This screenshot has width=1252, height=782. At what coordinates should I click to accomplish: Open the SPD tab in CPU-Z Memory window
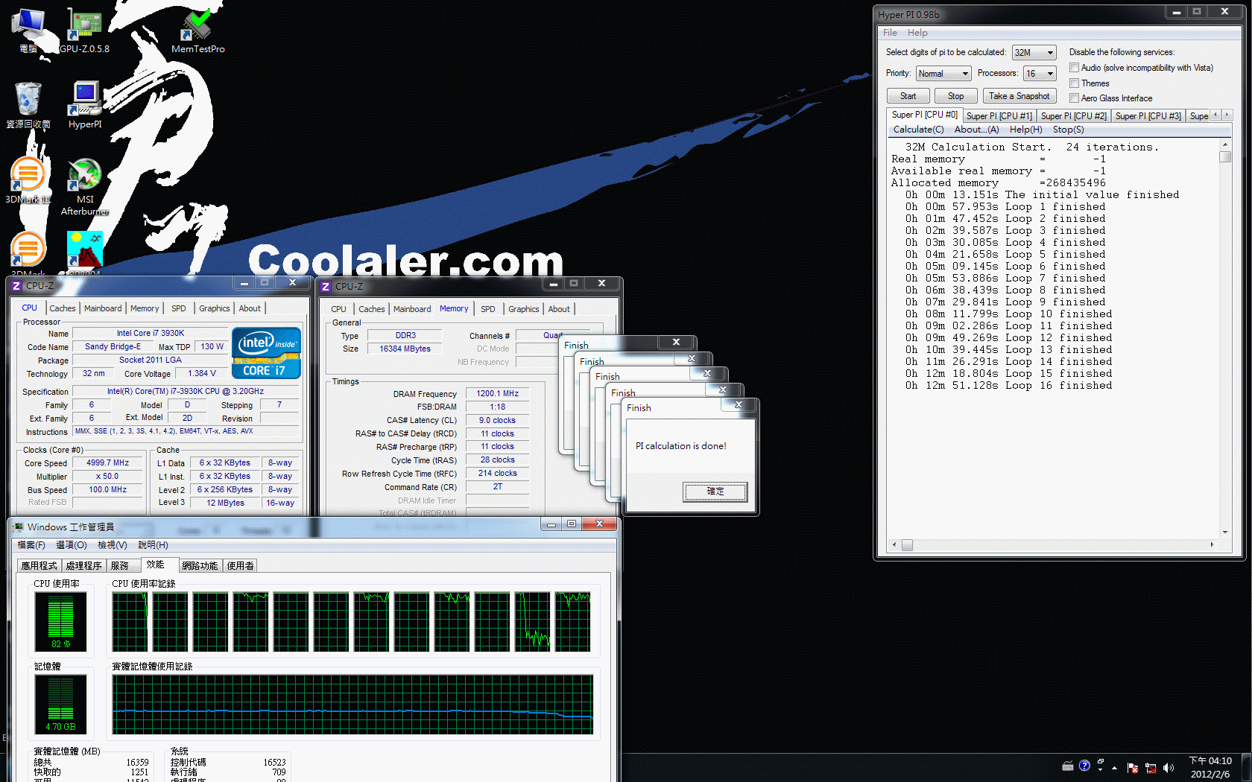point(487,309)
